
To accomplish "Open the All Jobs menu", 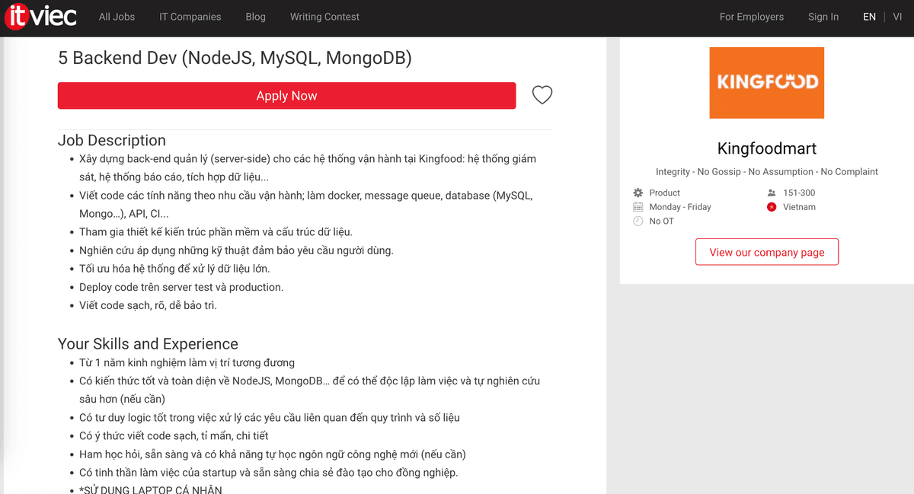I will [x=117, y=16].
